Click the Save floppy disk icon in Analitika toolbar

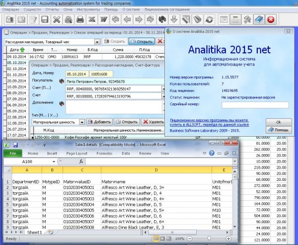[x=45, y=19]
